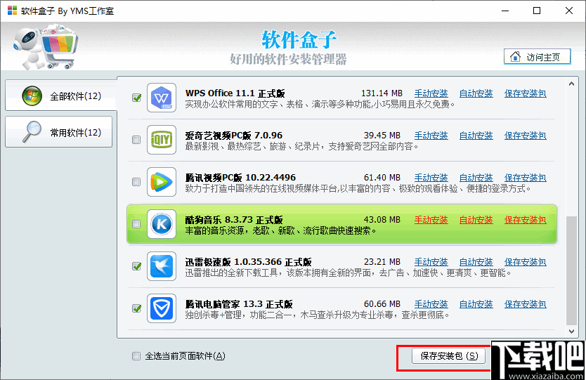Enable 全选当前页面软件 checkbox
The width and height of the screenshot is (586, 380).
click(136, 356)
